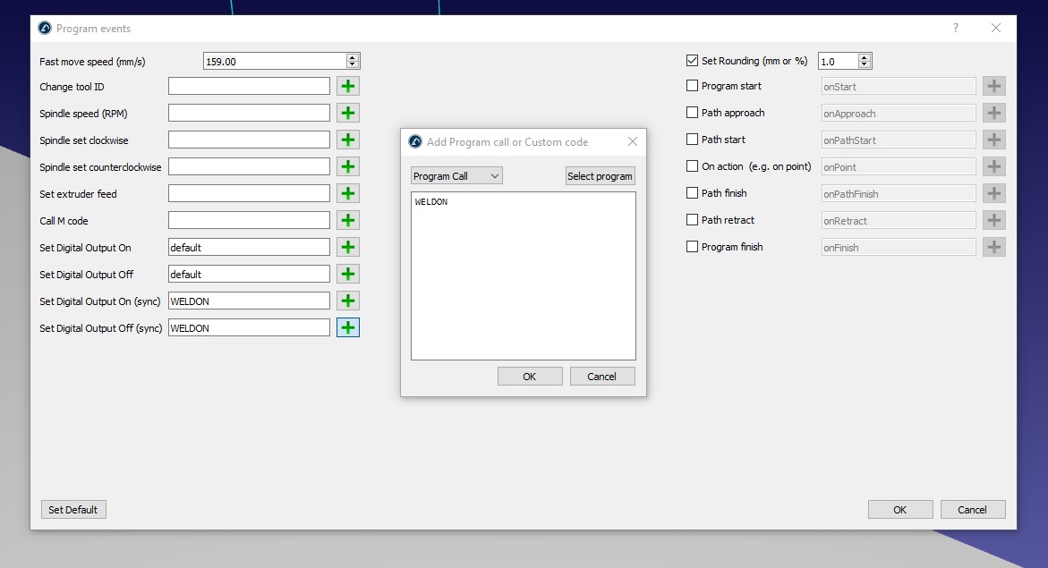The image size is (1048, 568).
Task: Click the Set Digital Output On (sync) WELDON field
Action: (x=249, y=301)
